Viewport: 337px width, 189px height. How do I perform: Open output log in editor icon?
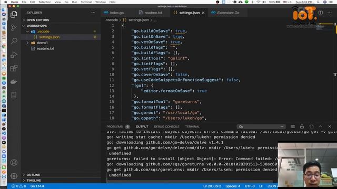[x=311, y=127]
